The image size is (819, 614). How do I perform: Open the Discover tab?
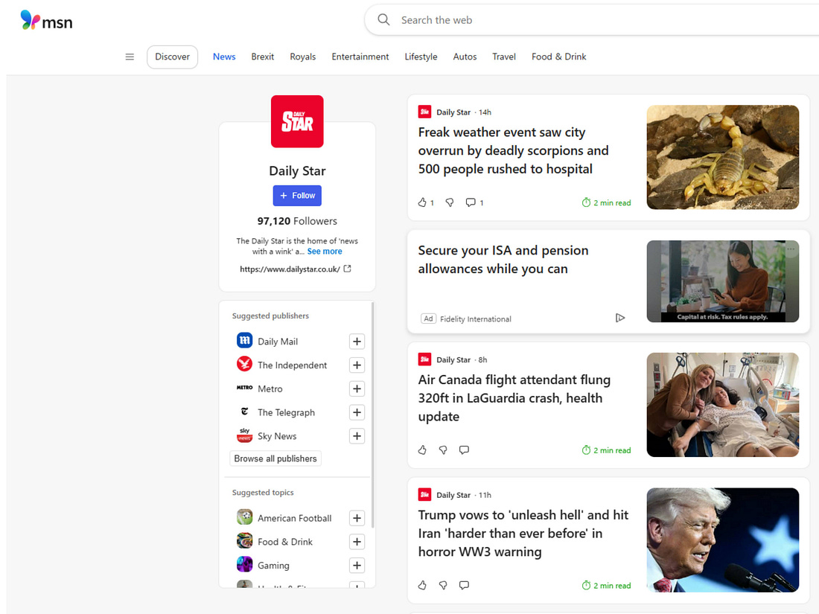173,57
